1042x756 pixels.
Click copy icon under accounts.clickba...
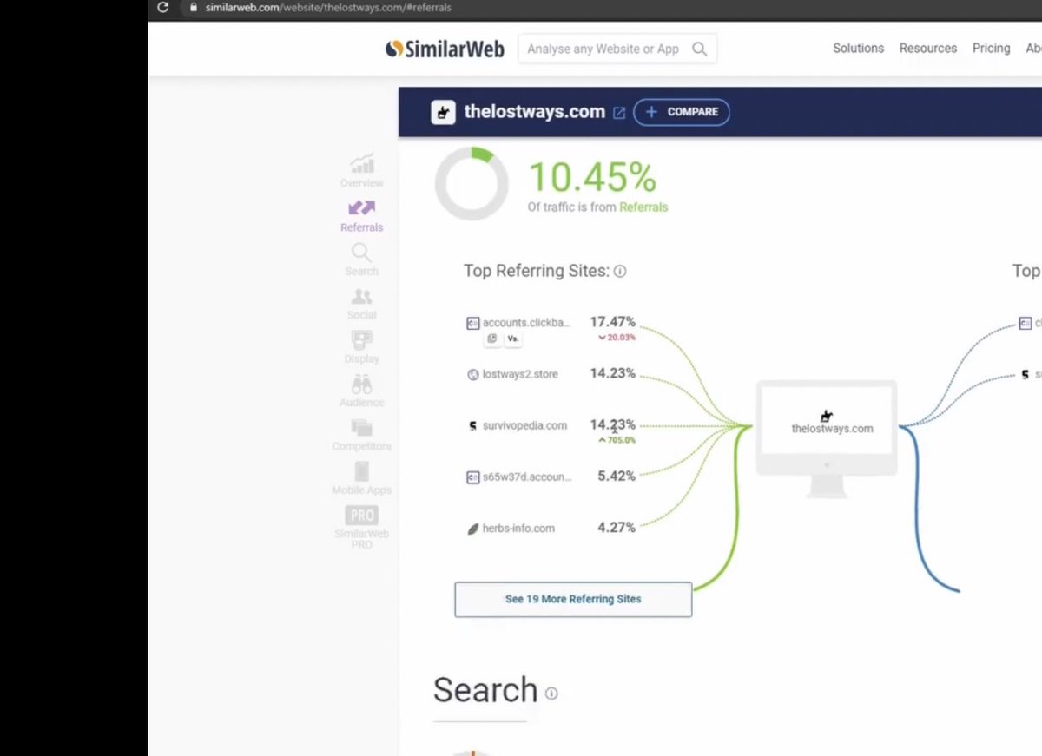click(492, 339)
